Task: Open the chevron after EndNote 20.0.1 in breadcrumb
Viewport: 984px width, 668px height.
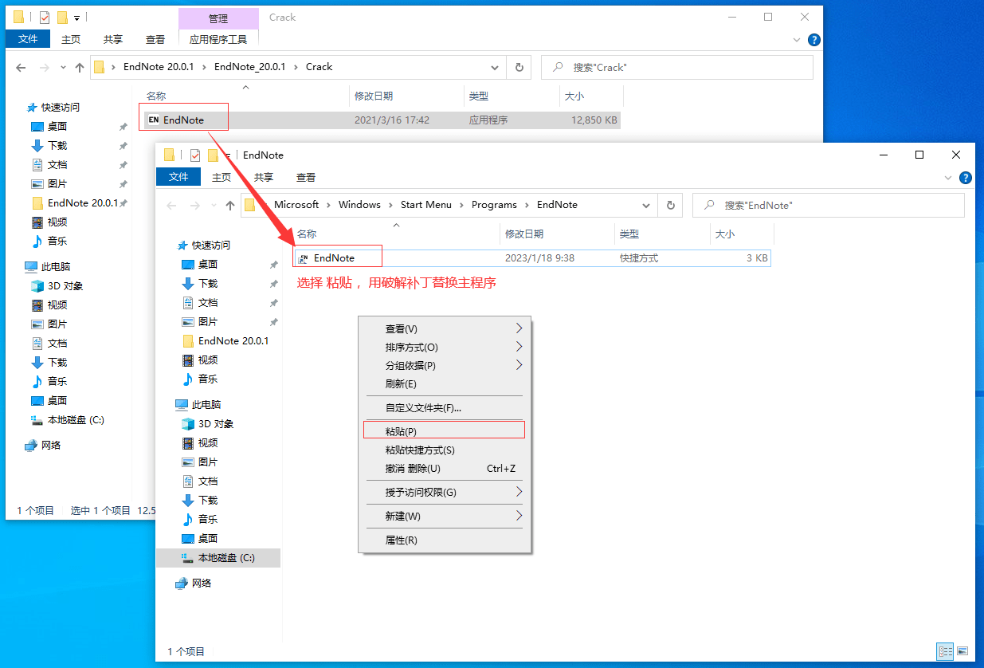Action: pos(204,67)
